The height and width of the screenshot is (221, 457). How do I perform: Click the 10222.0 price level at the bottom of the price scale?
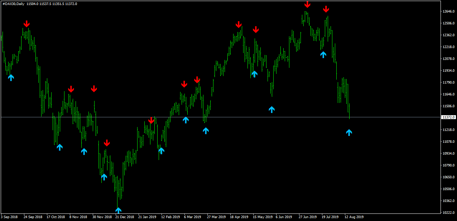pyautogui.click(x=448, y=212)
